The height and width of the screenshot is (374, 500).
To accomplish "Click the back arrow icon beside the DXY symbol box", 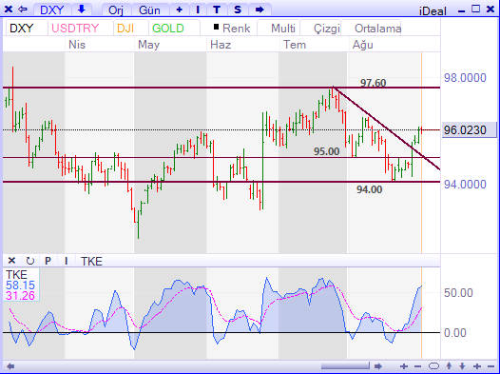I will click(23, 10).
